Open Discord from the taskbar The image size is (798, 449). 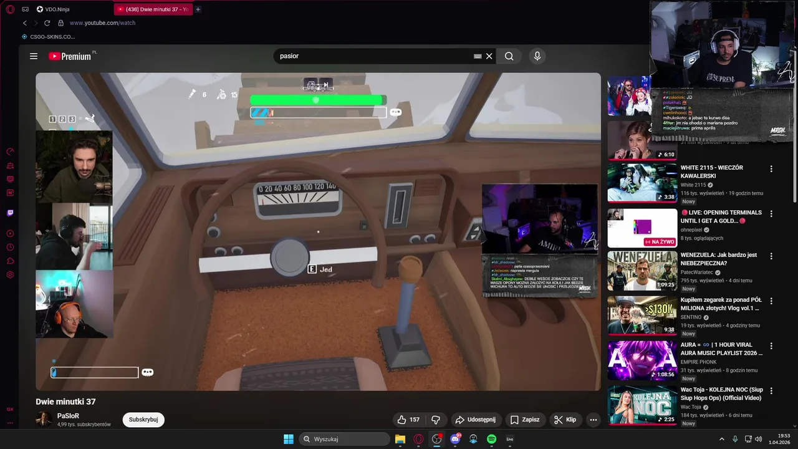(455, 439)
